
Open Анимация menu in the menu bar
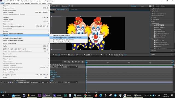pos(34,3)
